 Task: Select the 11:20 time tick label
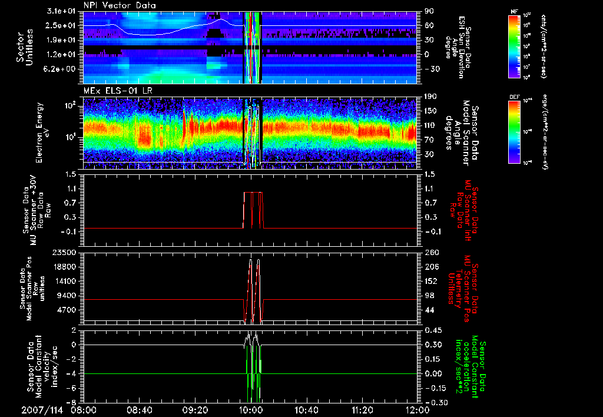[x=362, y=410]
